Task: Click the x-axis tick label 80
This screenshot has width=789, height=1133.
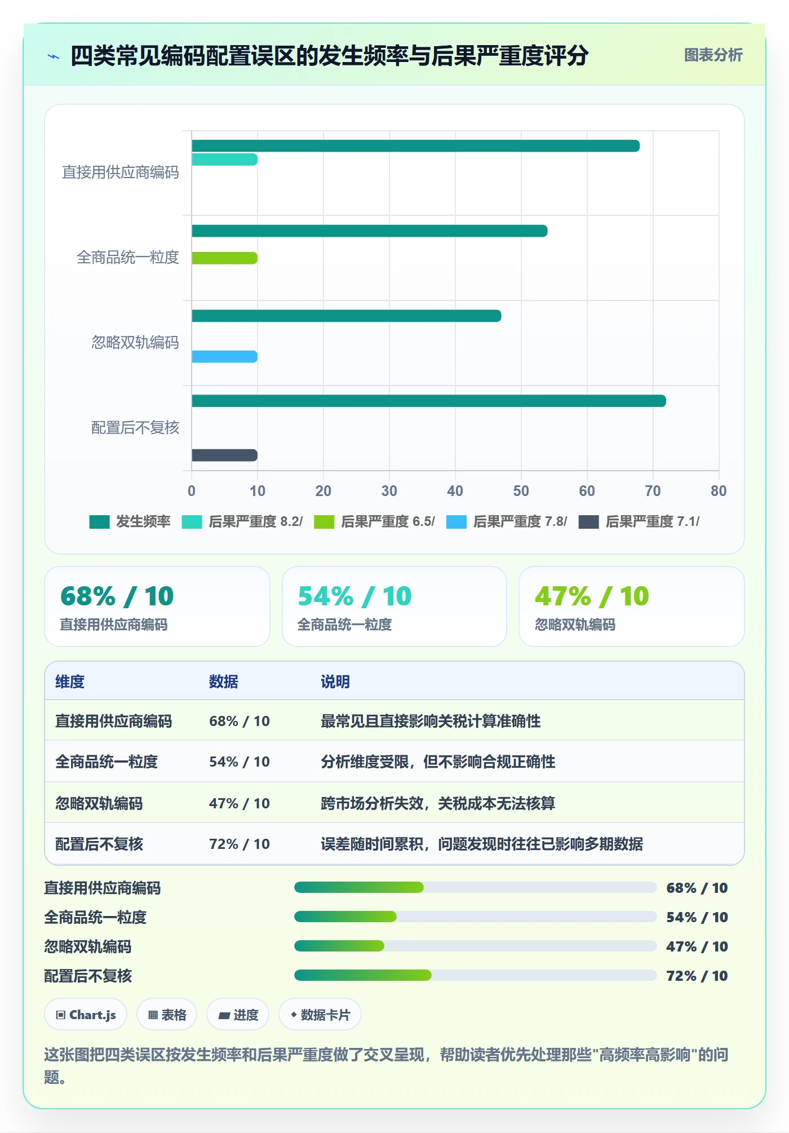Action: coord(719,491)
